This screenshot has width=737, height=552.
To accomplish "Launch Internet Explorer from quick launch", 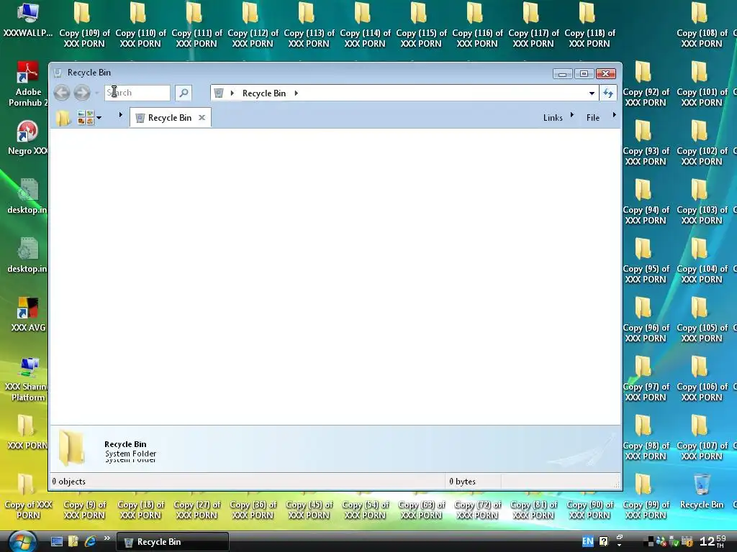I will [90, 542].
